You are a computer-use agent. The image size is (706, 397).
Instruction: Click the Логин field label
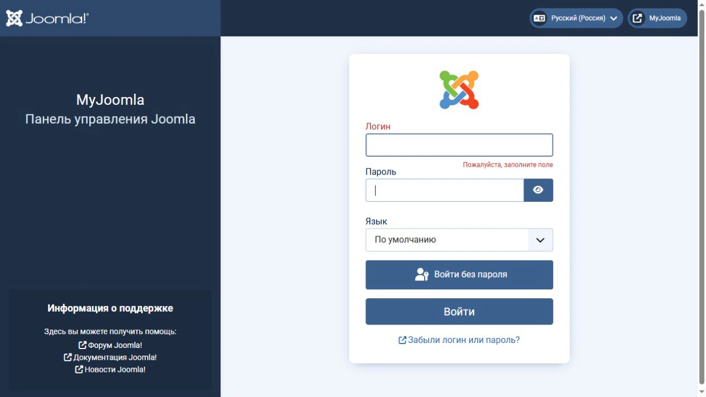tap(378, 127)
